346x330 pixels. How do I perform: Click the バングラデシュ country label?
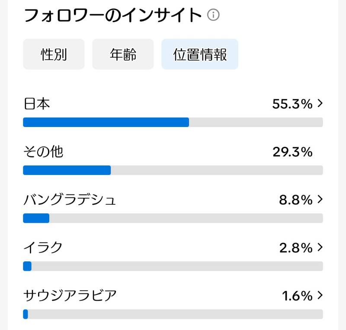tap(70, 200)
